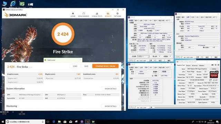Select the Results tab in 3DMark
The image size is (221, 124).
pyautogui.click(x=108, y=15)
